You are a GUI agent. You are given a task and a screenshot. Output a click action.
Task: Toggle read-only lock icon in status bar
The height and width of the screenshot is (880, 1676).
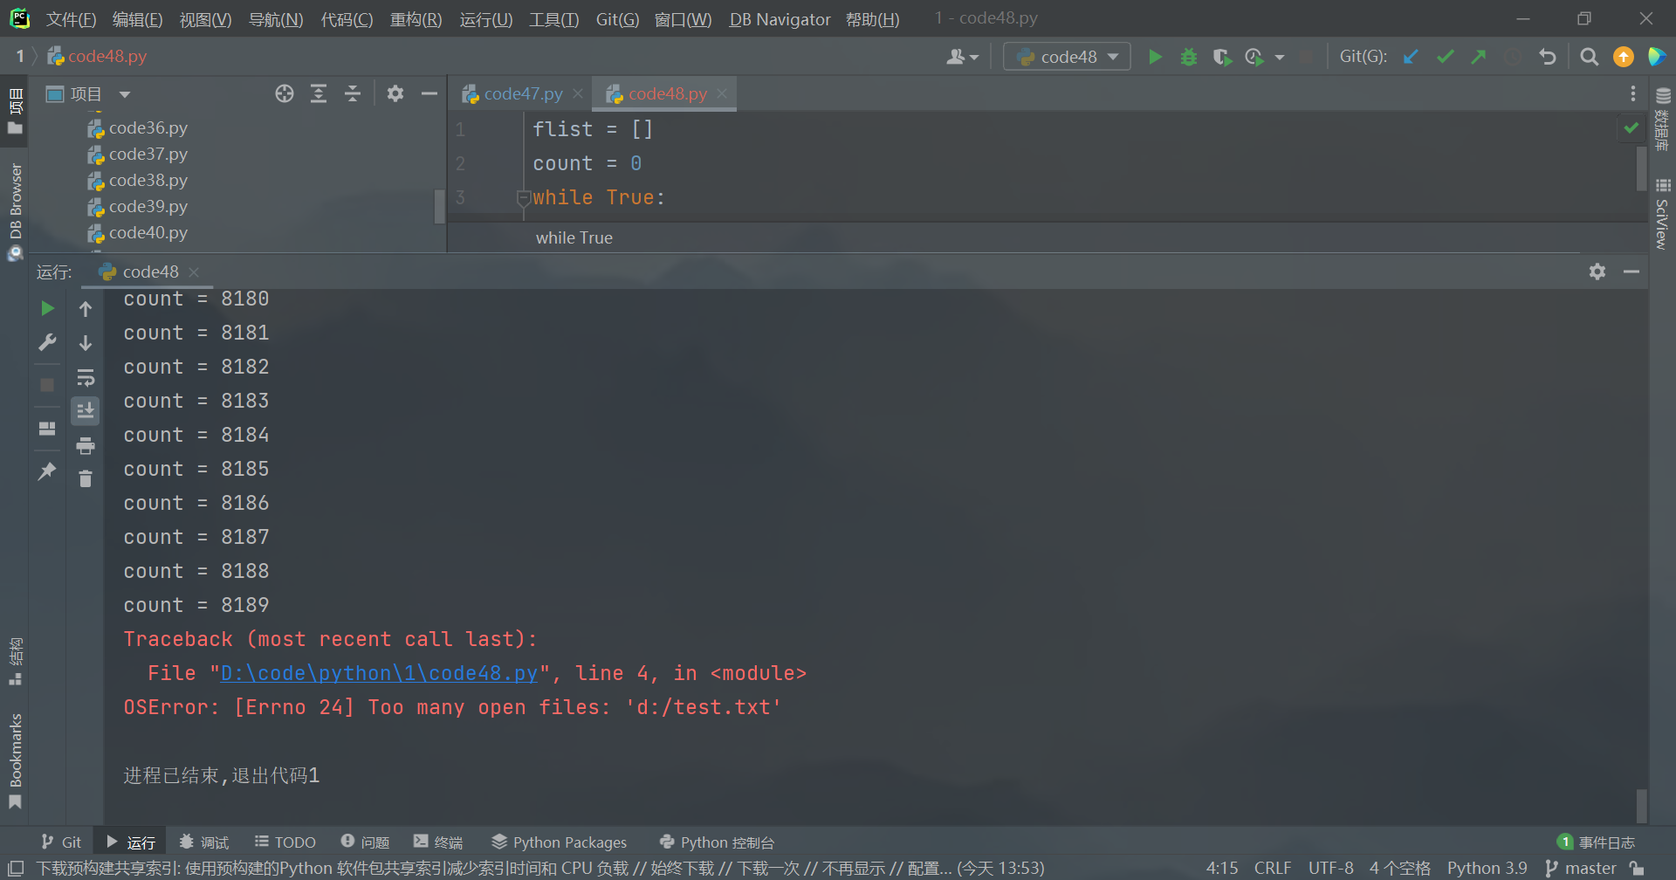click(1637, 869)
